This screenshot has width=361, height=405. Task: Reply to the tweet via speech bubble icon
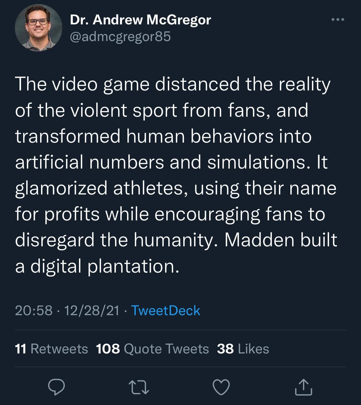click(x=57, y=387)
